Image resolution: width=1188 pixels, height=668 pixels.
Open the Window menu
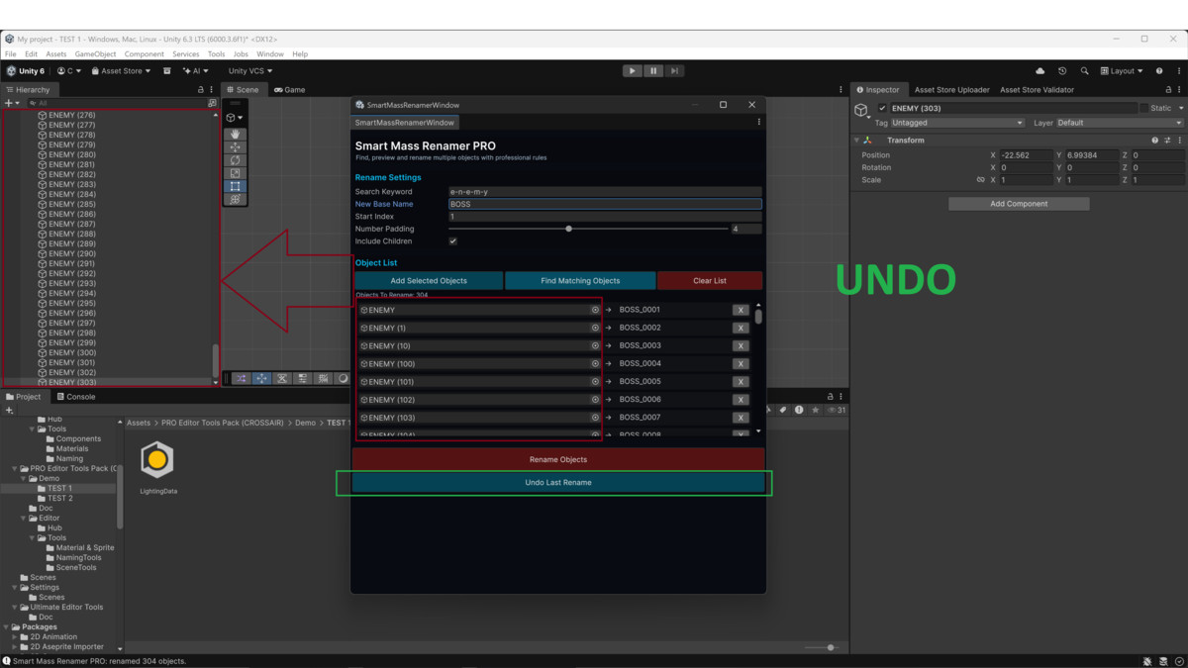[270, 54]
